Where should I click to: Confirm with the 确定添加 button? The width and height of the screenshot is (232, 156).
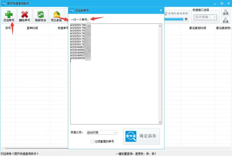142,136
